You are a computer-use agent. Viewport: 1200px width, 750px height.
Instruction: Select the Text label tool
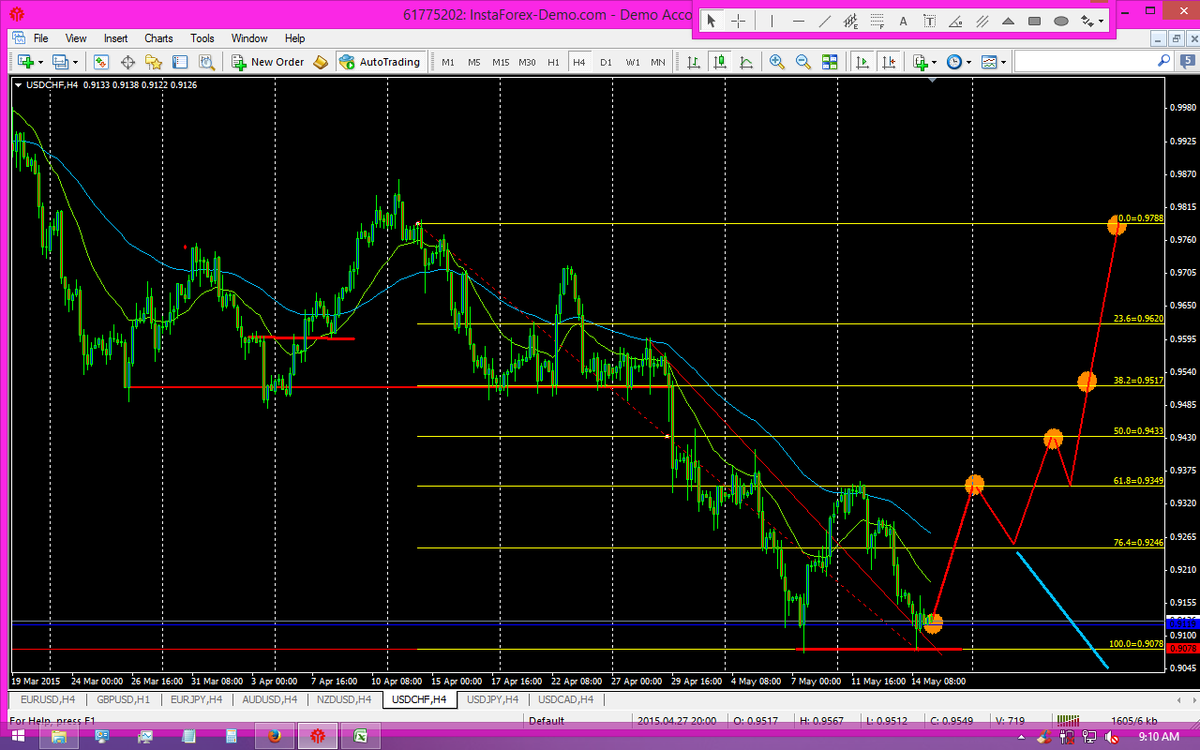coord(930,20)
